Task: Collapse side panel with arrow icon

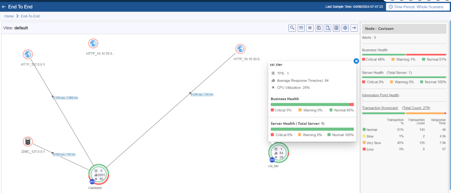Action: pyautogui.click(x=354, y=28)
